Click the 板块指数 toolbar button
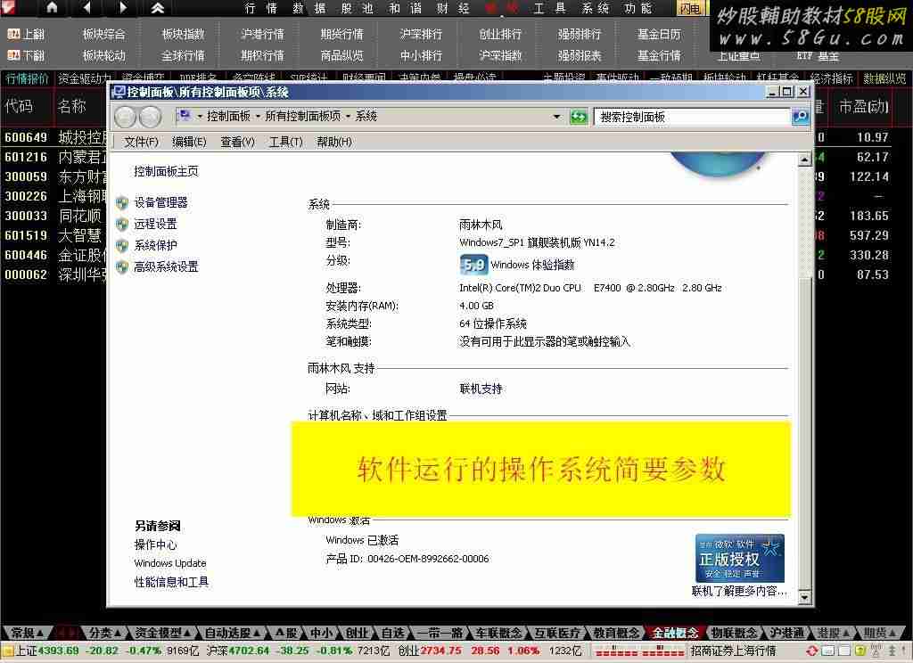This screenshot has width=913, height=663. [x=184, y=35]
